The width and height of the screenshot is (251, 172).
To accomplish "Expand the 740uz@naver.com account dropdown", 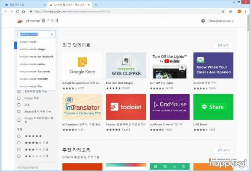I will [x=221, y=21].
